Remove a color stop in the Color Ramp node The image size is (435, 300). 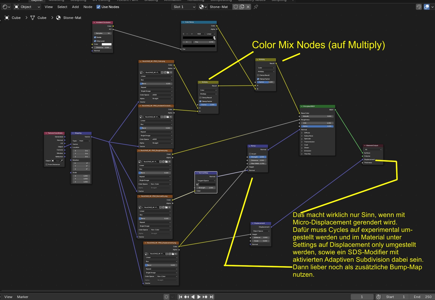pos(187,34)
